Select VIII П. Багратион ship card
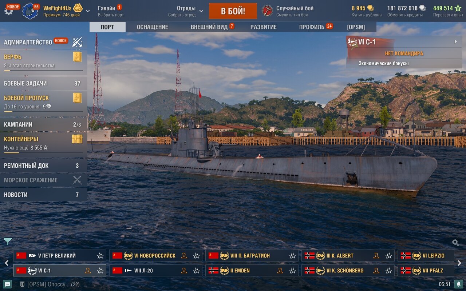The image size is (466, 291). pyautogui.click(x=252, y=256)
